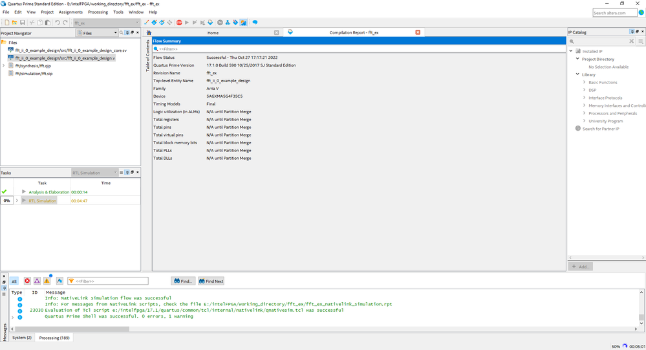Open the IP Catalog options menu icon

(641, 41)
